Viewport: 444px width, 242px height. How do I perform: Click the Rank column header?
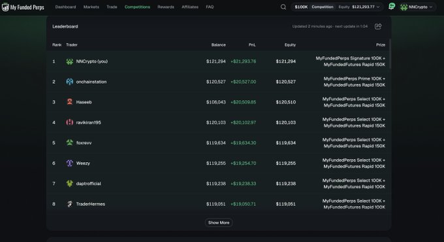pos(57,45)
